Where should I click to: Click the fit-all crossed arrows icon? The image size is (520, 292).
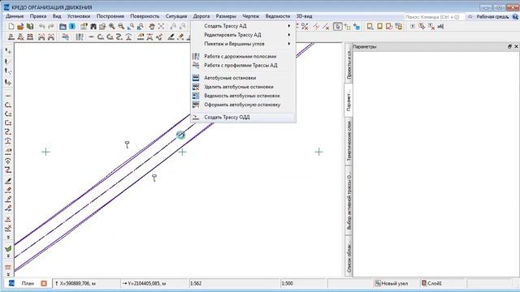point(161,27)
